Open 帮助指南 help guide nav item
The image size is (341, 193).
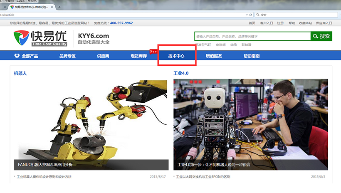click(252, 56)
